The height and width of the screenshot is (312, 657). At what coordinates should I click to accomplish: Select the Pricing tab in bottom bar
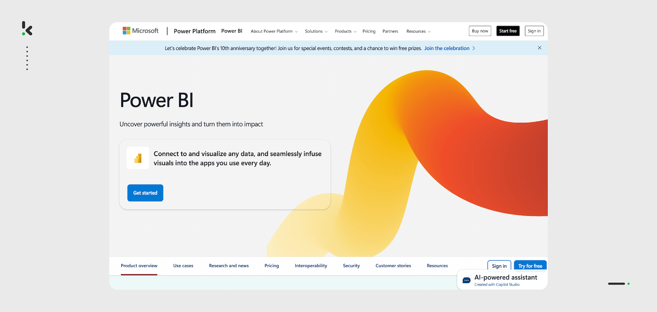[x=272, y=266]
